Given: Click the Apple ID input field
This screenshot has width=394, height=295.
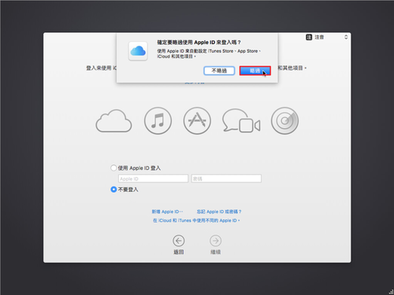Looking at the screenshot, I should pyautogui.click(x=153, y=179).
